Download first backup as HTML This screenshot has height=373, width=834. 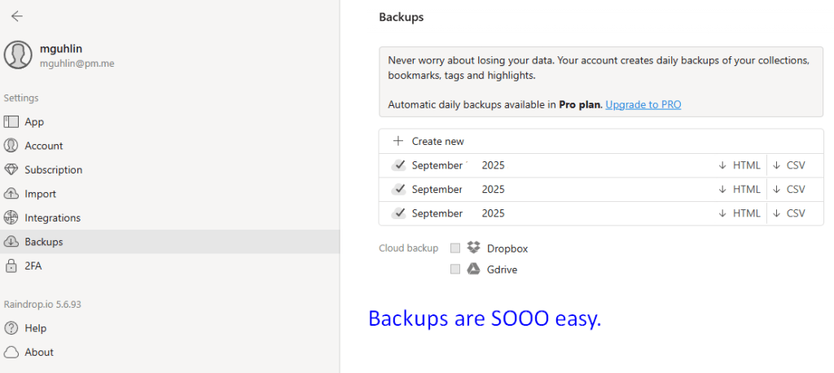click(740, 165)
